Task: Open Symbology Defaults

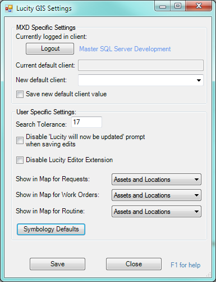Action: tap(51, 229)
